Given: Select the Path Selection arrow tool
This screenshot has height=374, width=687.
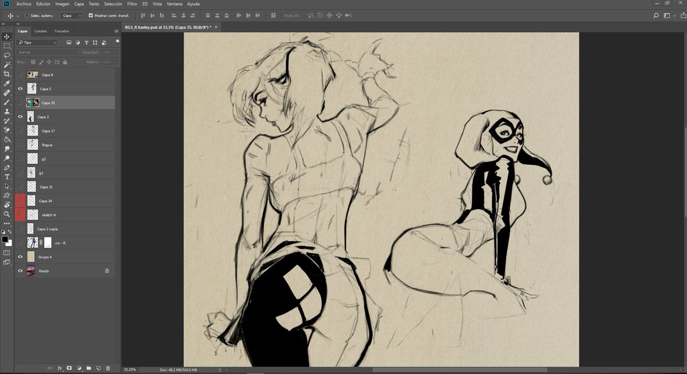Looking at the screenshot, I should tap(7, 186).
